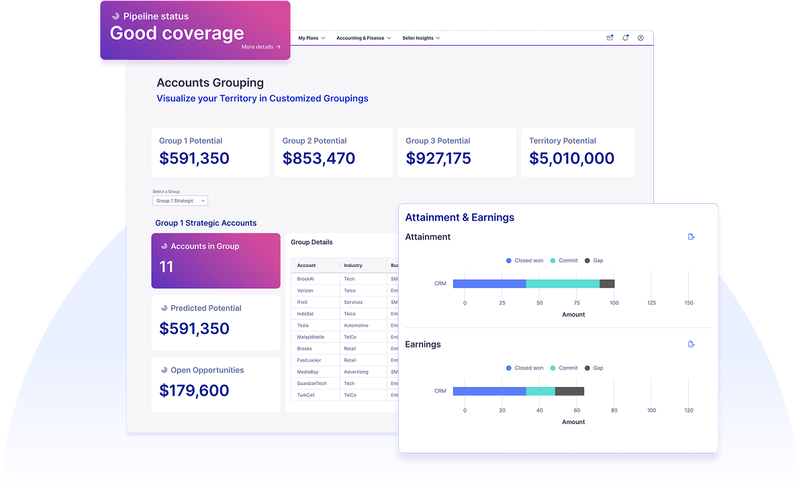Viewport: 801px width, 489px height.
Task: Select the TurkCell account row
Action: point(344,395)
